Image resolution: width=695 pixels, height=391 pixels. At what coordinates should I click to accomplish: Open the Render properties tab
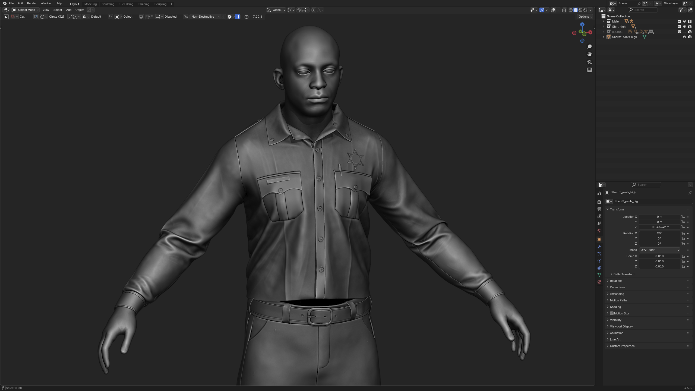(599, 202)
